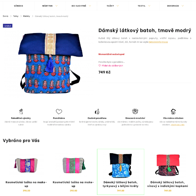The width and height of the screenshot is (196, 196).
Task: Click the Osobně prověřeno thumbs-up icon
Action: [x=97, y=111]
